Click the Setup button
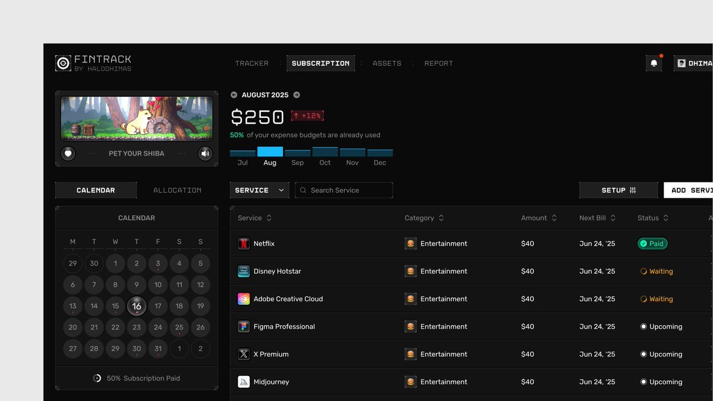The image size is (713, 401). [618, 190]
